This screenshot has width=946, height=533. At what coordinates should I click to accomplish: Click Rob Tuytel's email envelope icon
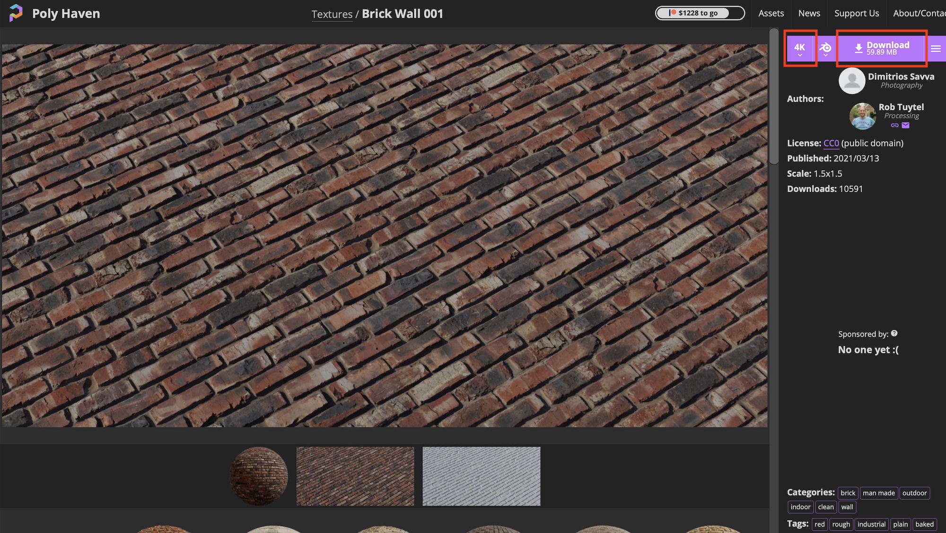(905, 125)
